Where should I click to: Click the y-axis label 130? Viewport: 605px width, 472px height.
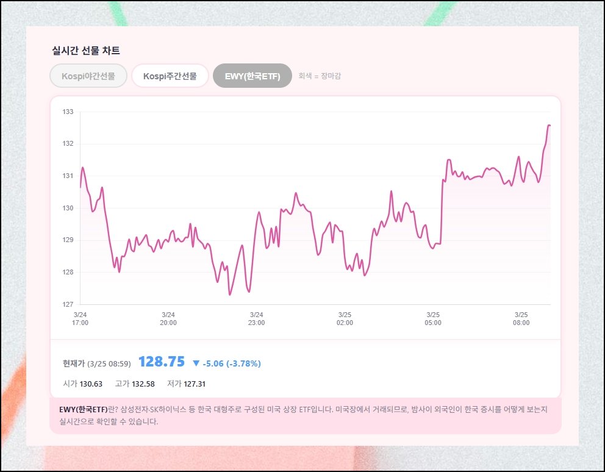point(68,208)
